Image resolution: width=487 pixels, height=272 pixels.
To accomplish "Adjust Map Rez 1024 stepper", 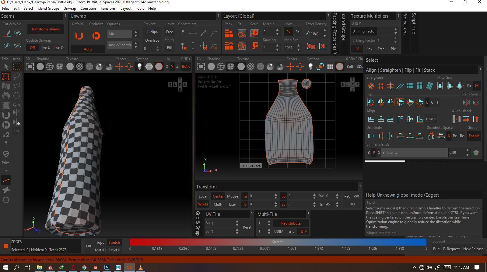I will tap(299, 47).
